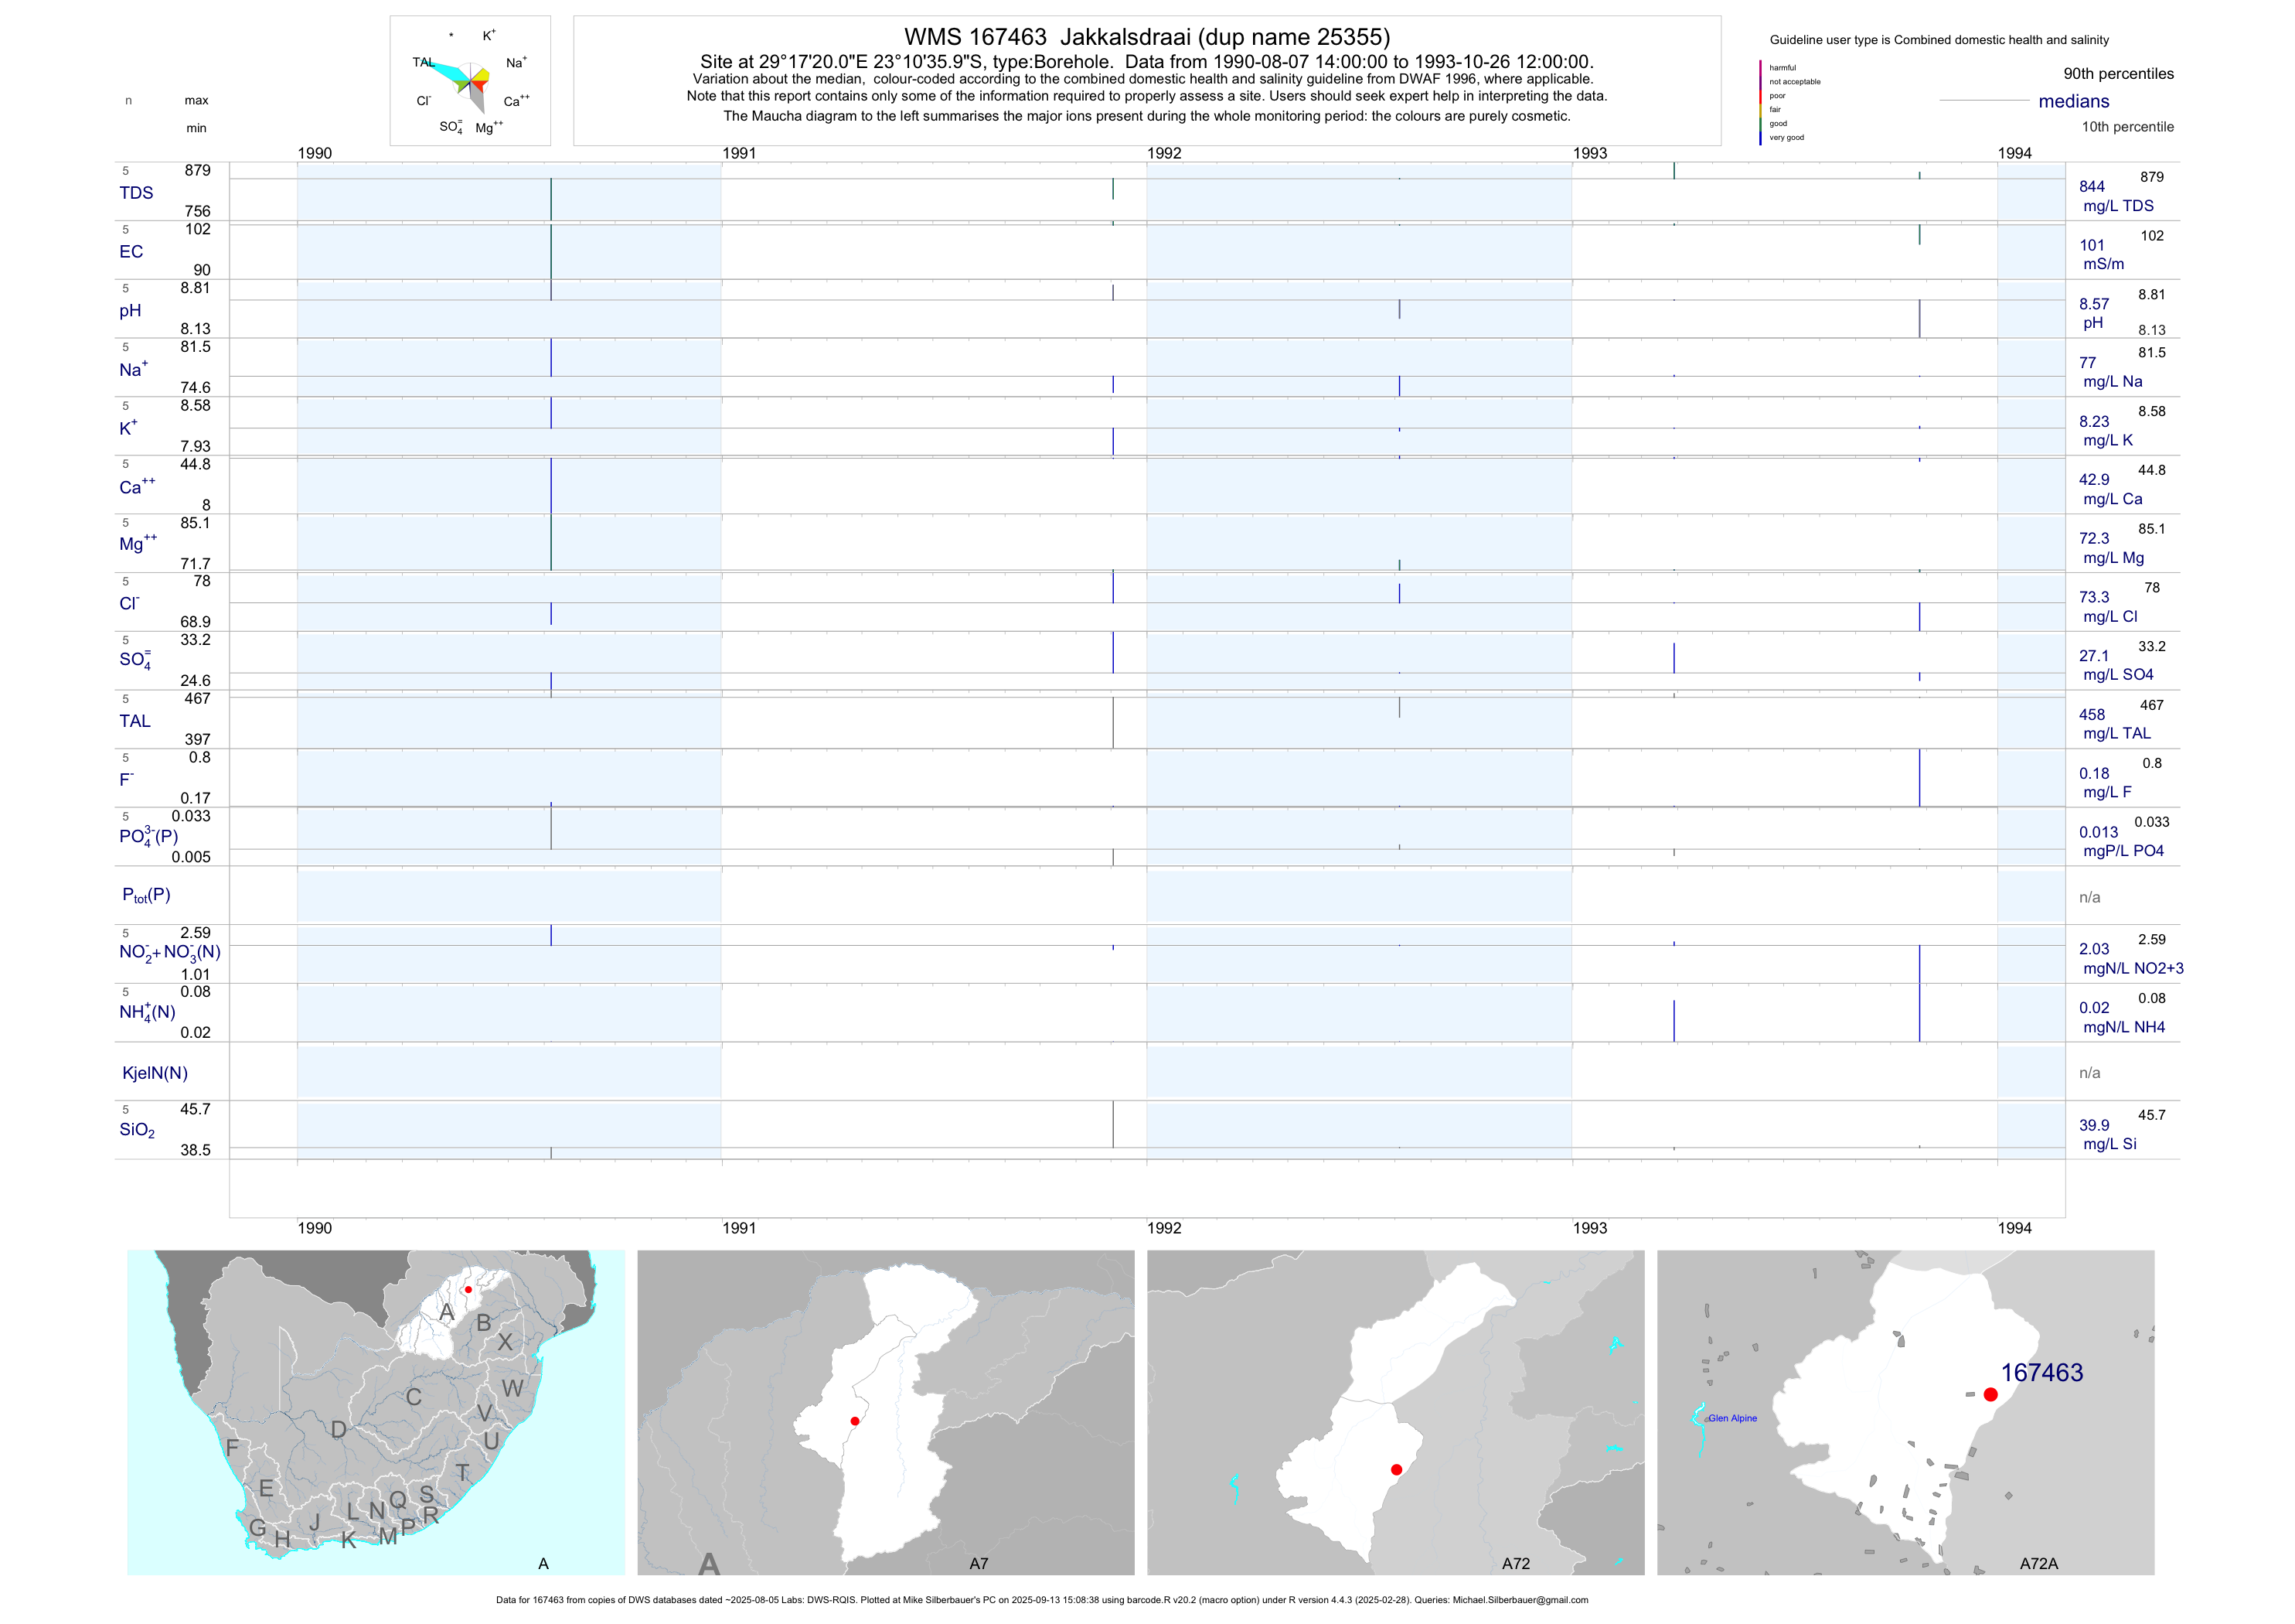Click the n/a value for KjelN(N)
This screenshot has height=1624, width=2295.
2089,1073
